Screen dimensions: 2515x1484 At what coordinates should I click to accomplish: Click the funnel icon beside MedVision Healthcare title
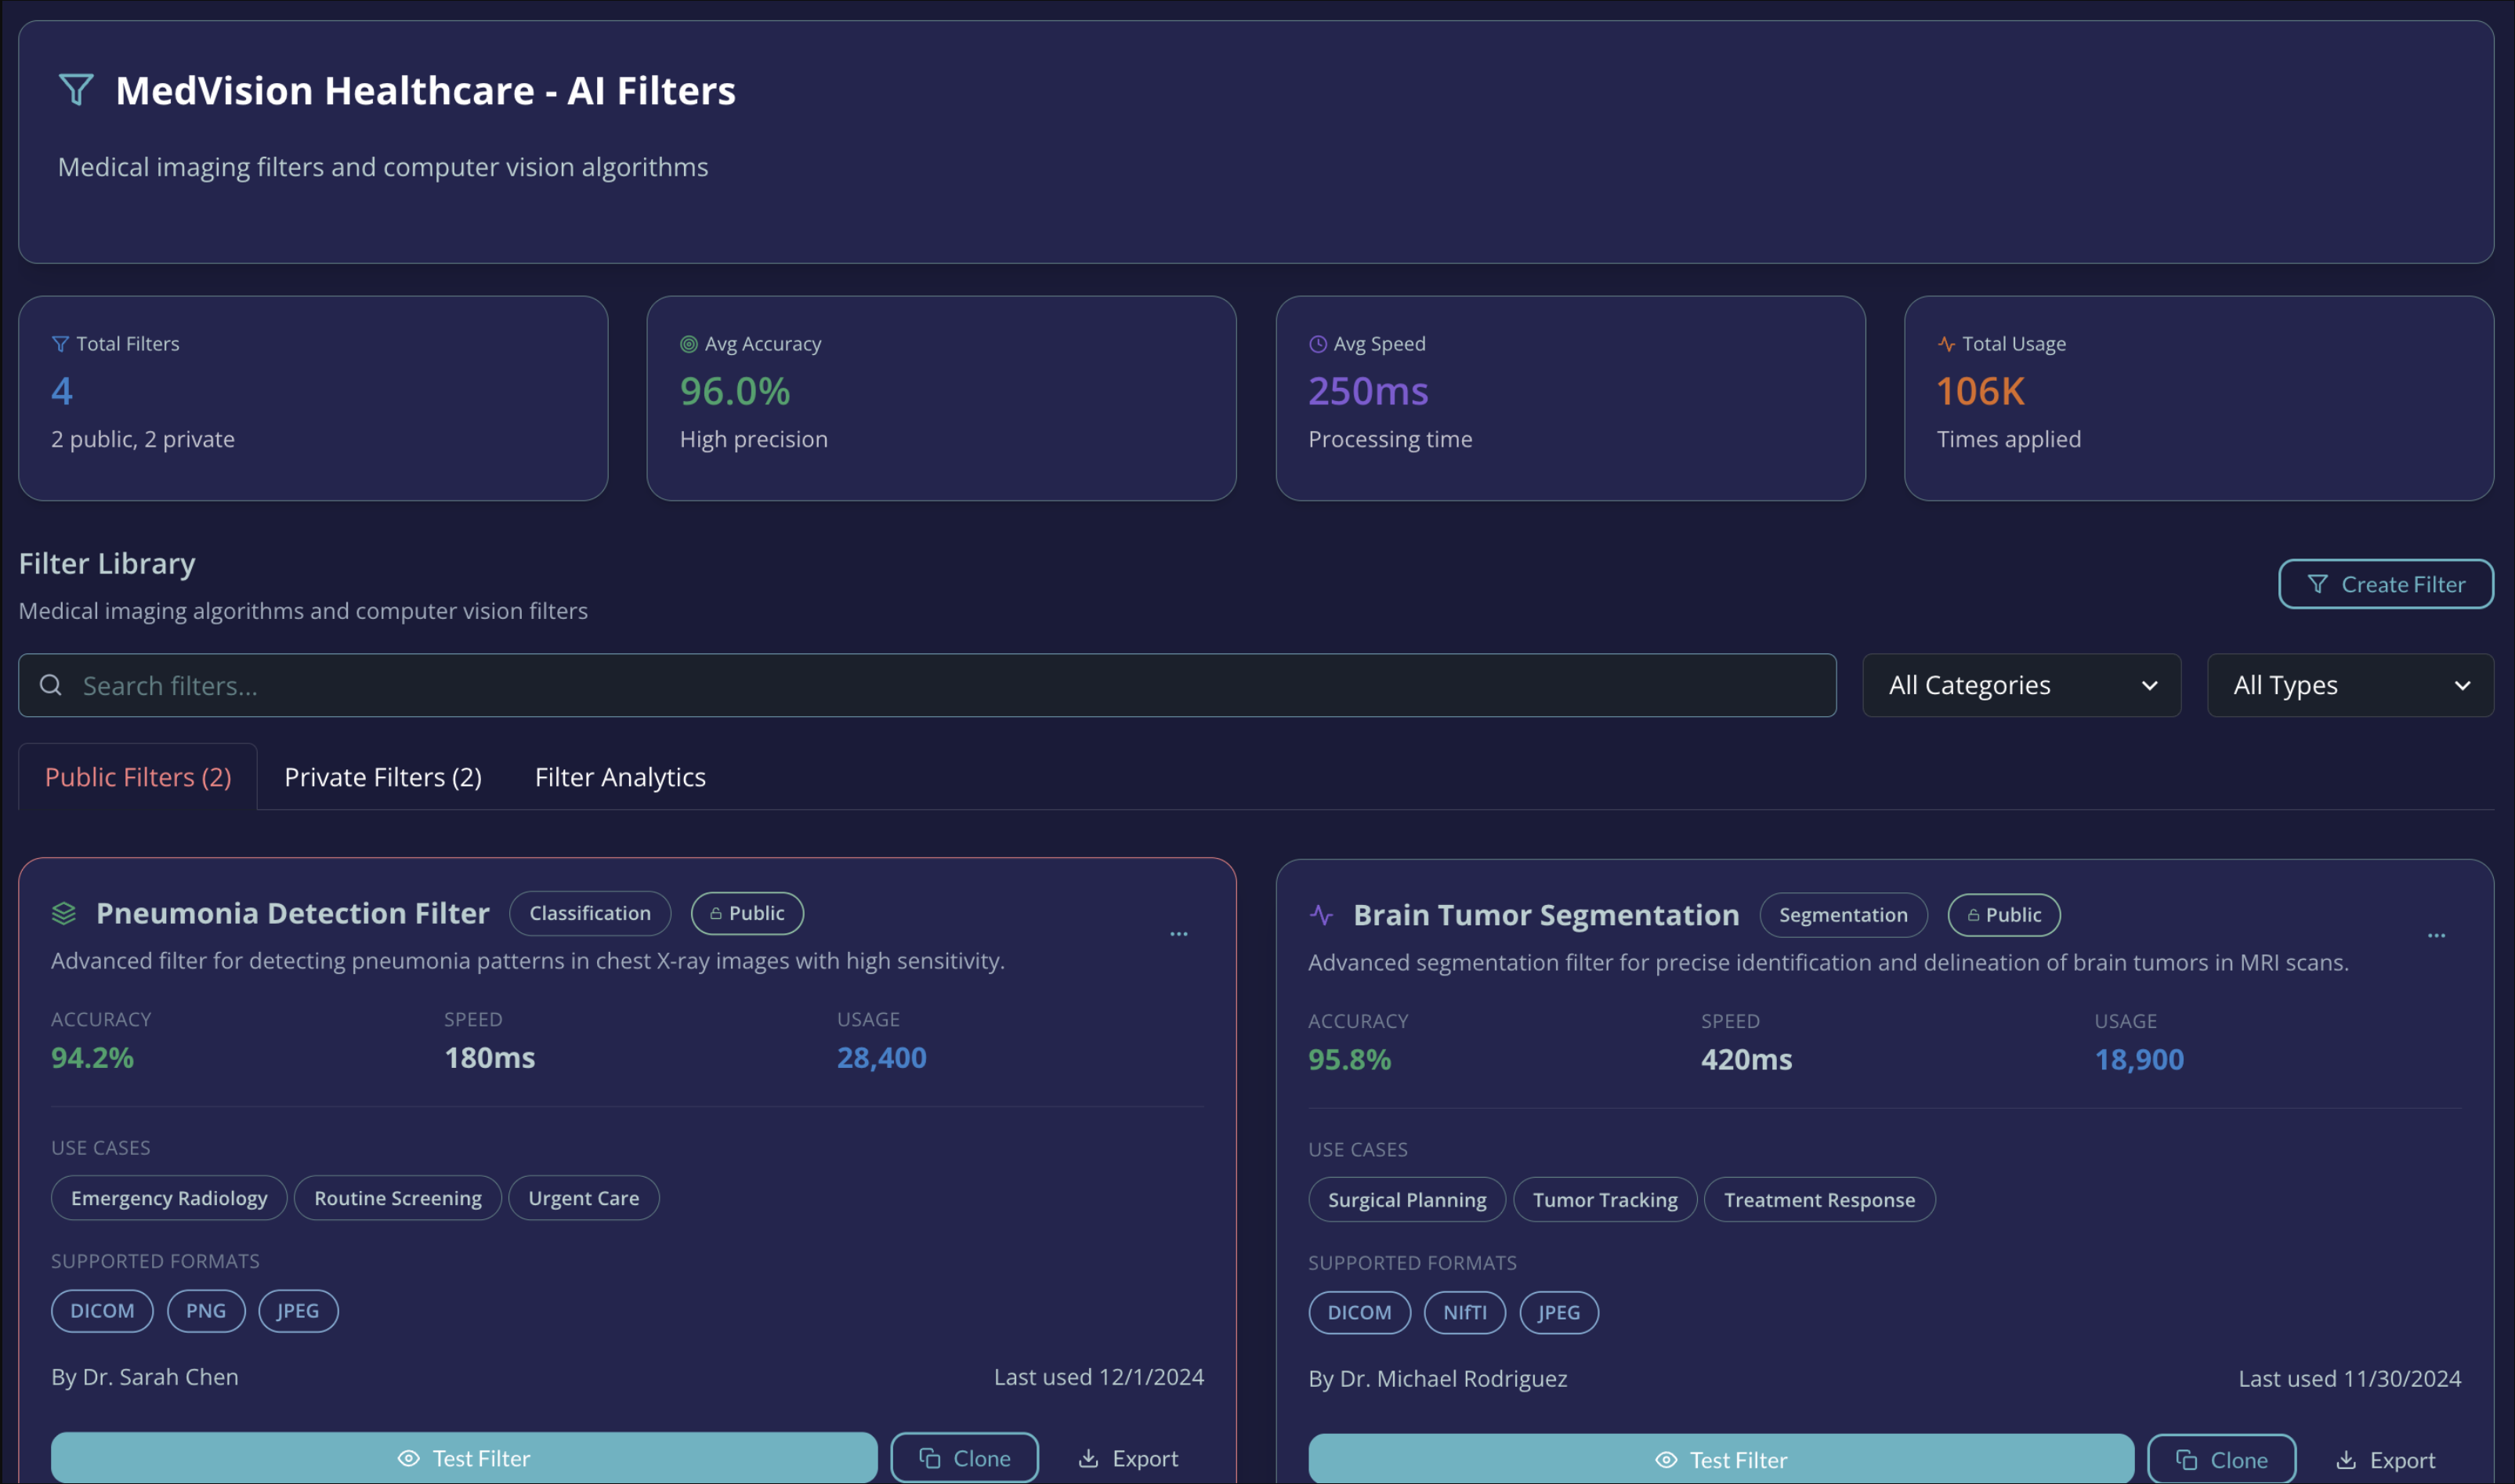tap(76, 90)
